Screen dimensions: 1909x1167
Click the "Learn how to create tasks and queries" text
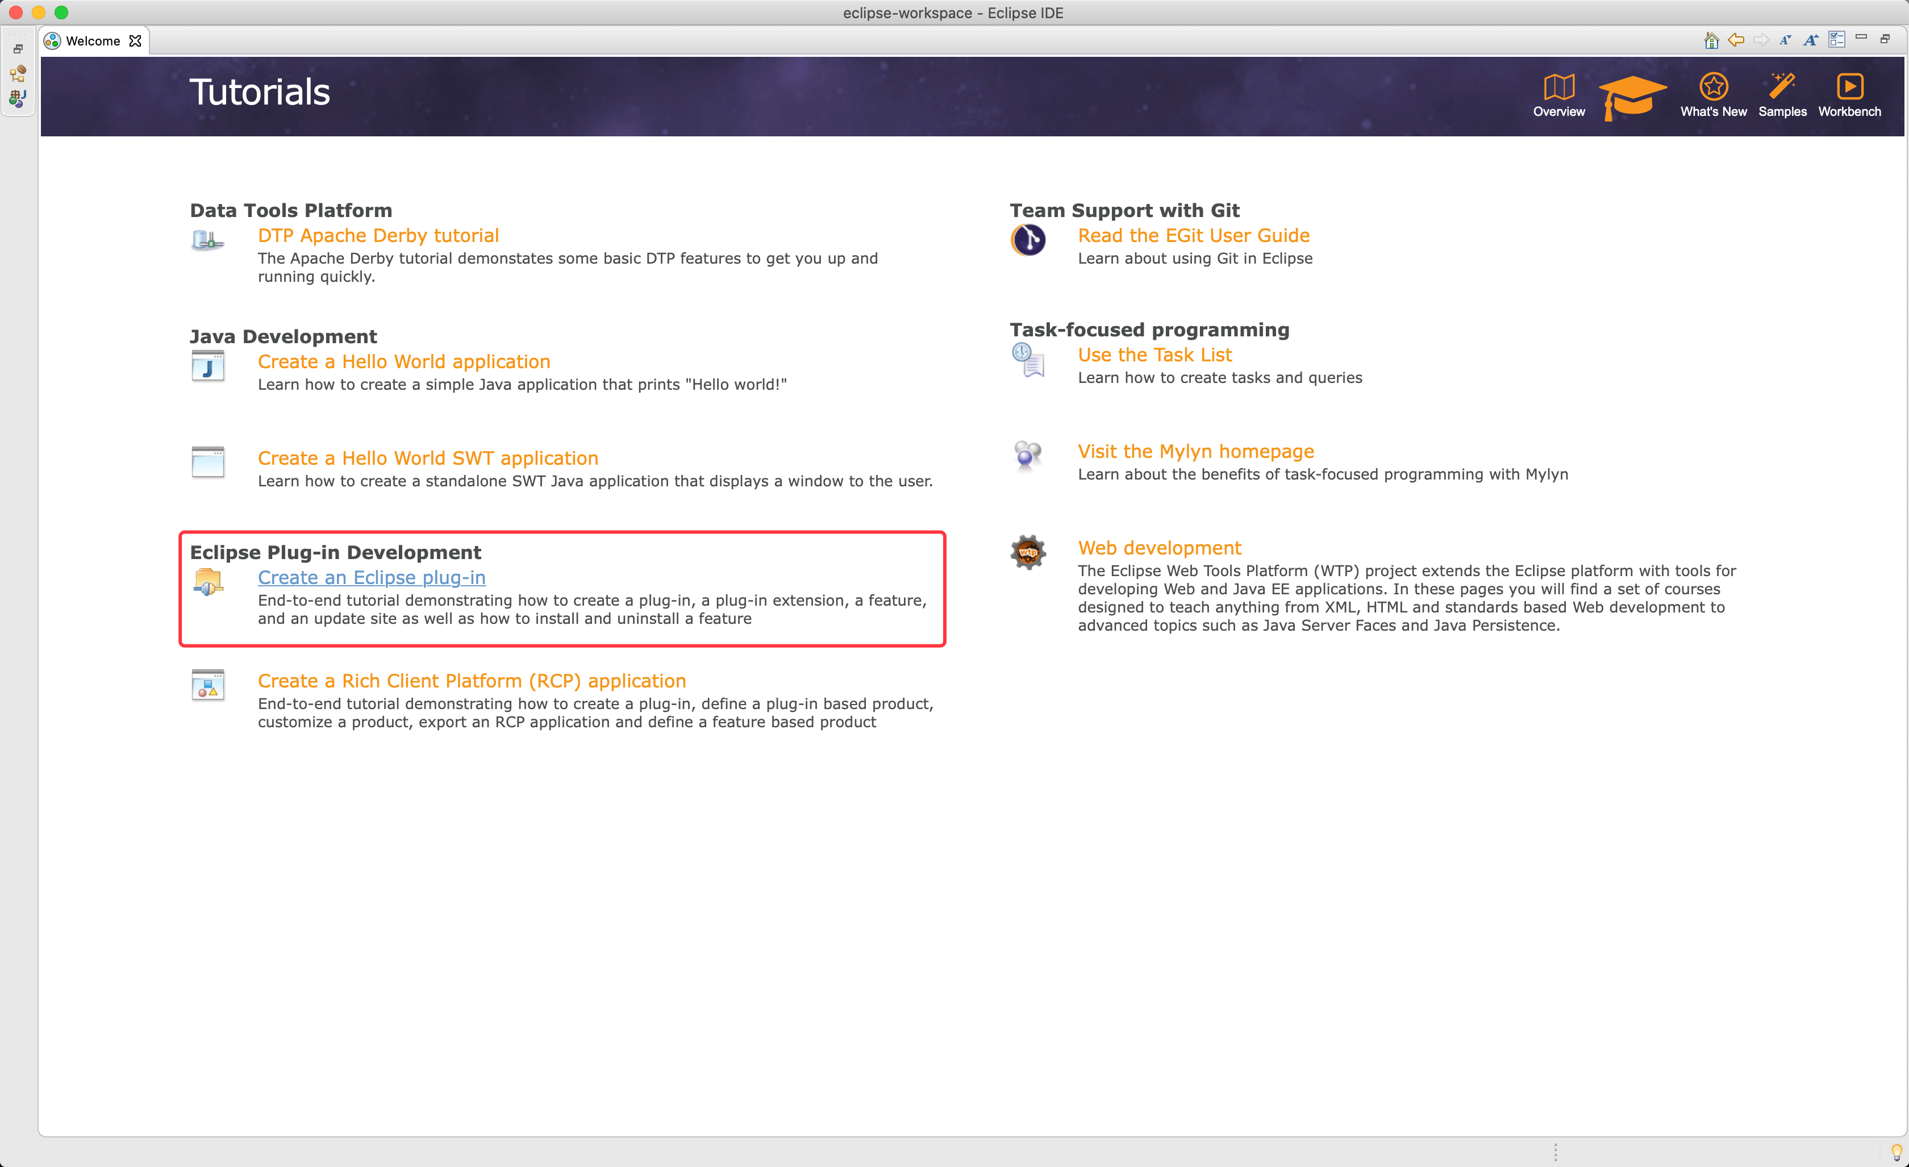pos(1219,377)
